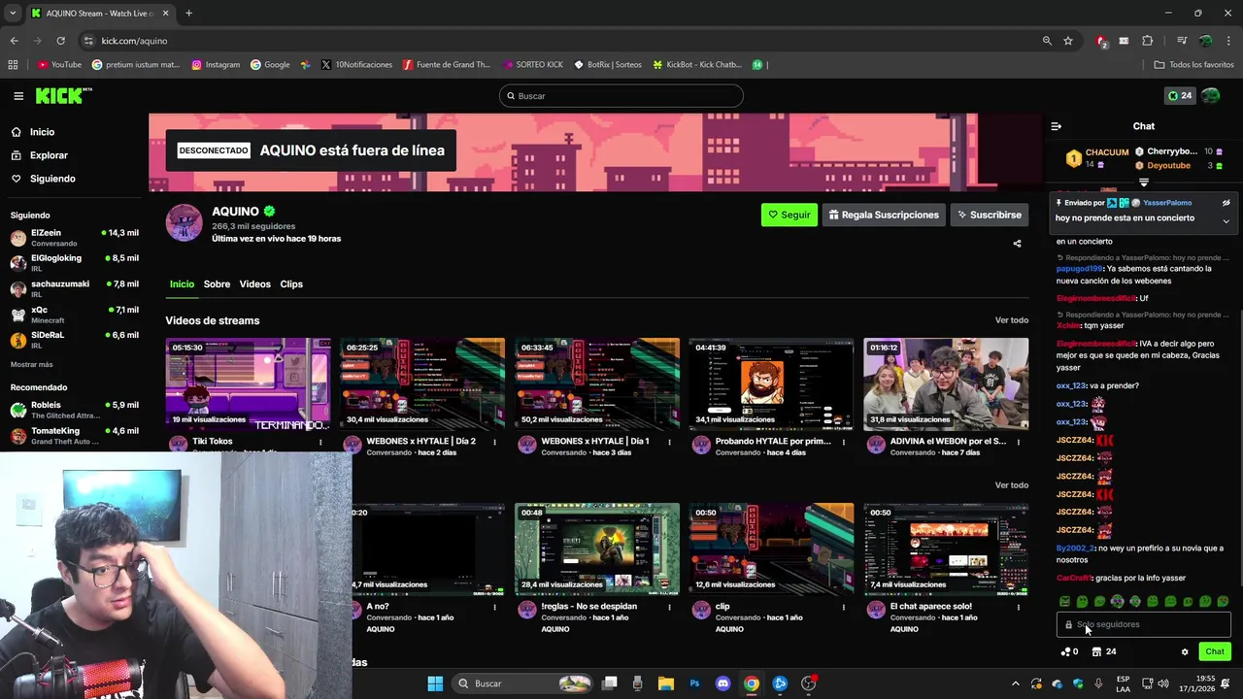Image resolution: width=1243 pixels, height=699 pixels.
Task: Expand the pinned chat message chevron
Action: coord(1226,221)
